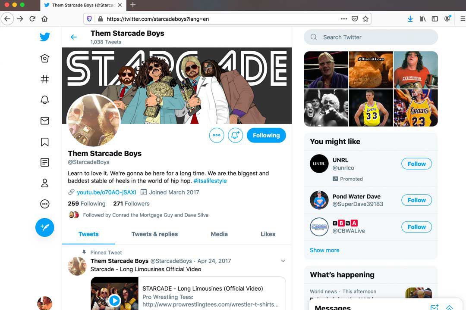
Task: Click Show more in You might like
Action: (x=324, y=251)
